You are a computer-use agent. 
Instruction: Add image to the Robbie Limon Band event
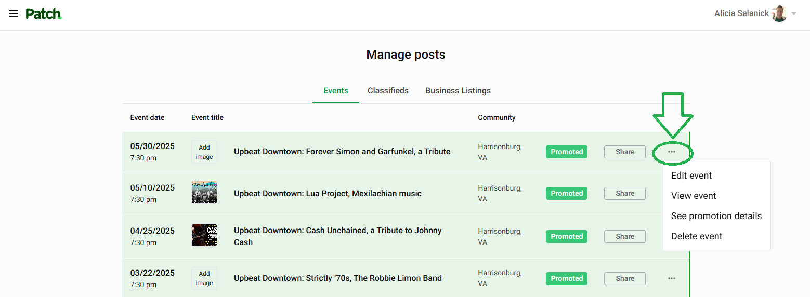coord(204,278)
